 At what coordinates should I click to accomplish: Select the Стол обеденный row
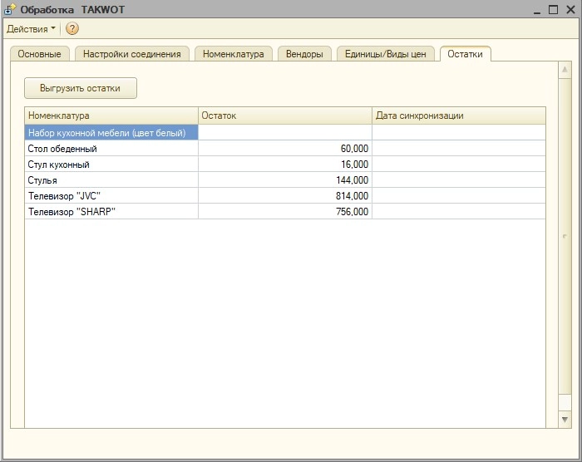point(111,149)
